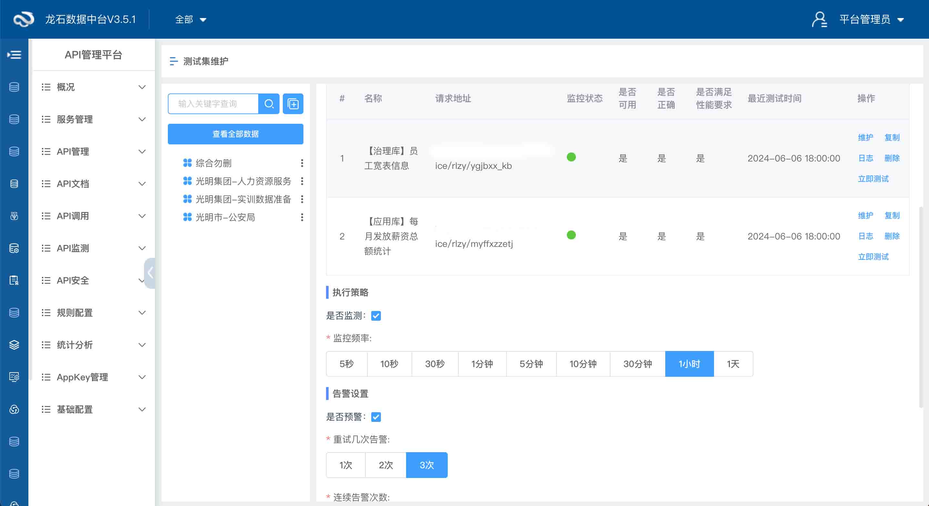Image resolution: width=929 pixels, height=506 pixels.
Task: Toggle the 是否预警 checkbox
Action: pos(376,417)
